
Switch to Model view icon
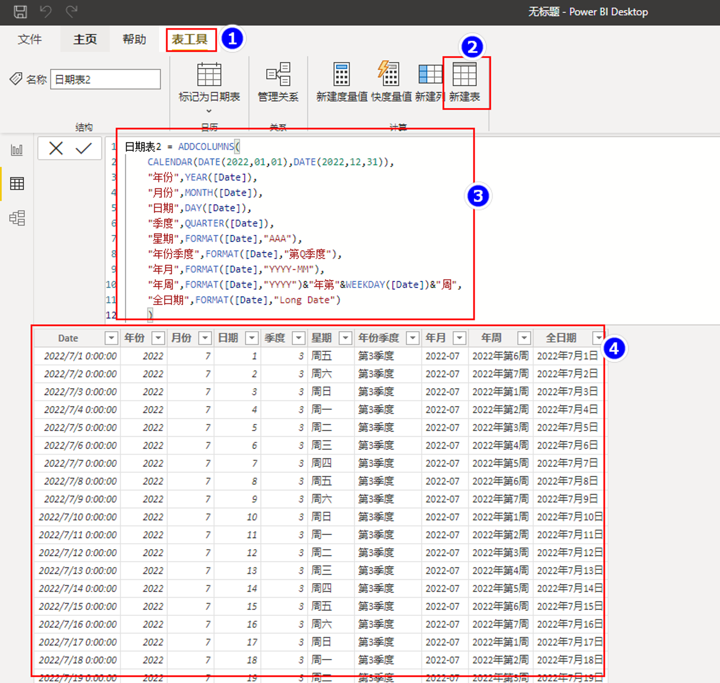[x=17, y=218]
